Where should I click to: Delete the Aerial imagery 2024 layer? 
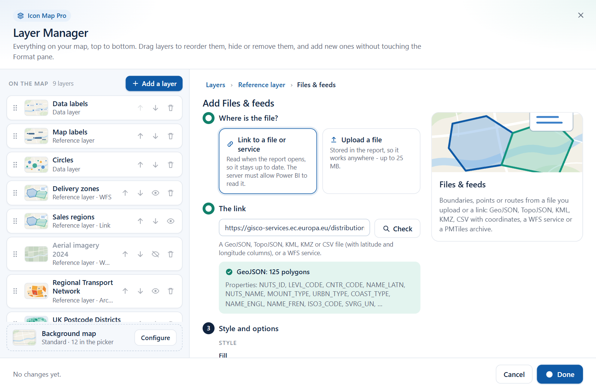(x=171, y=254)
